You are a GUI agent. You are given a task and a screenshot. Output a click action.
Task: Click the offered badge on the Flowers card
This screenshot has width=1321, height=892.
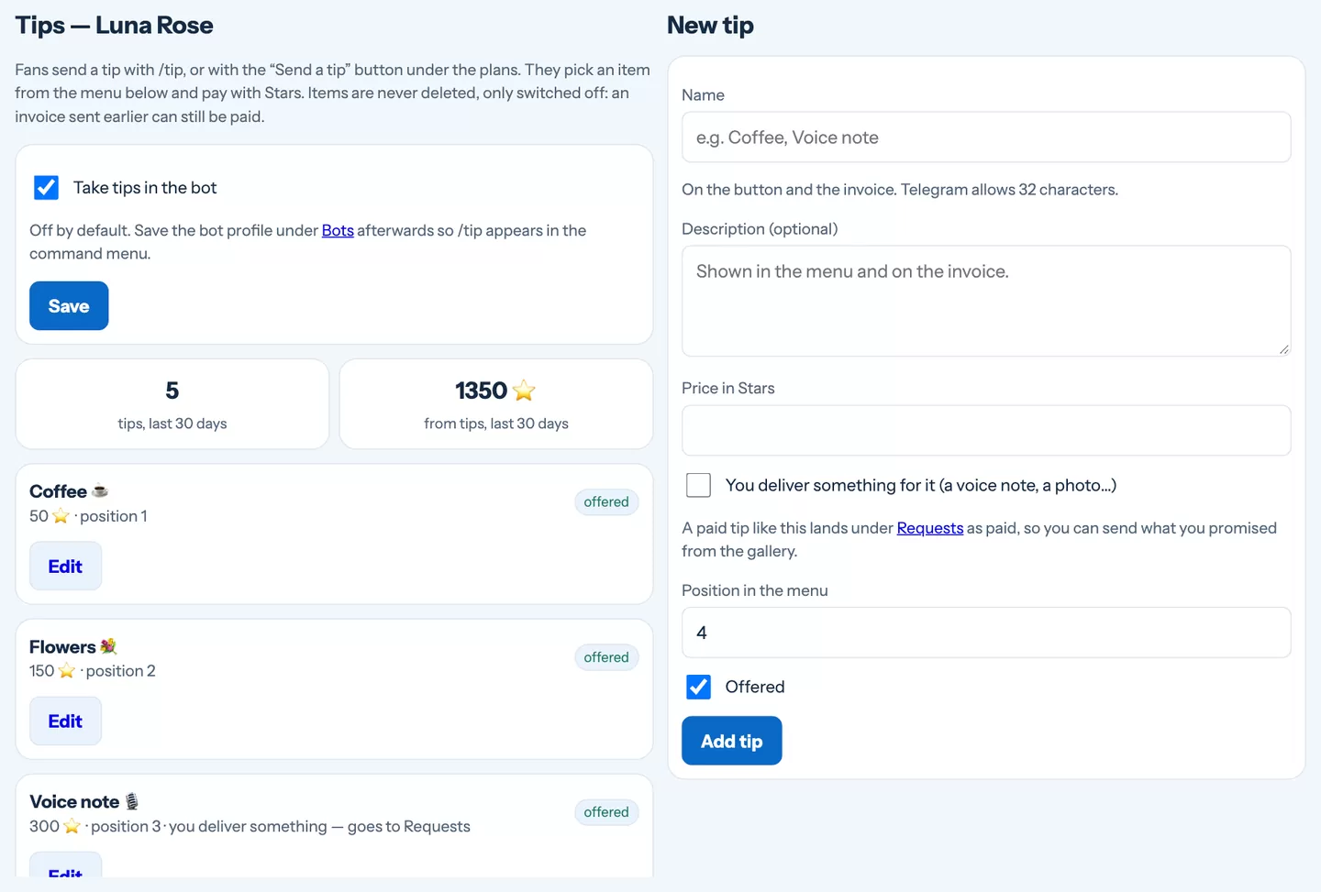[606, 657]
